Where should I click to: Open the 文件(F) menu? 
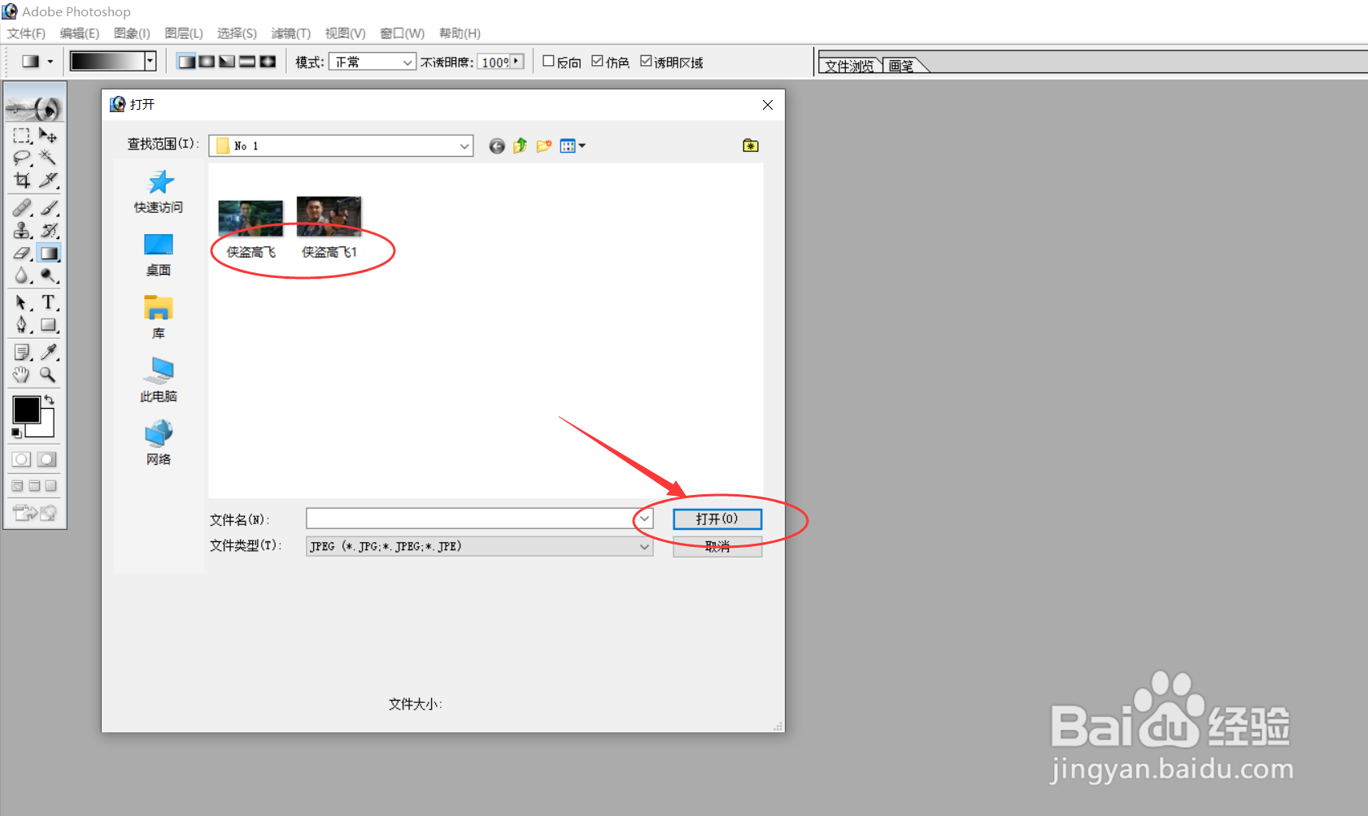pos(26,33)
